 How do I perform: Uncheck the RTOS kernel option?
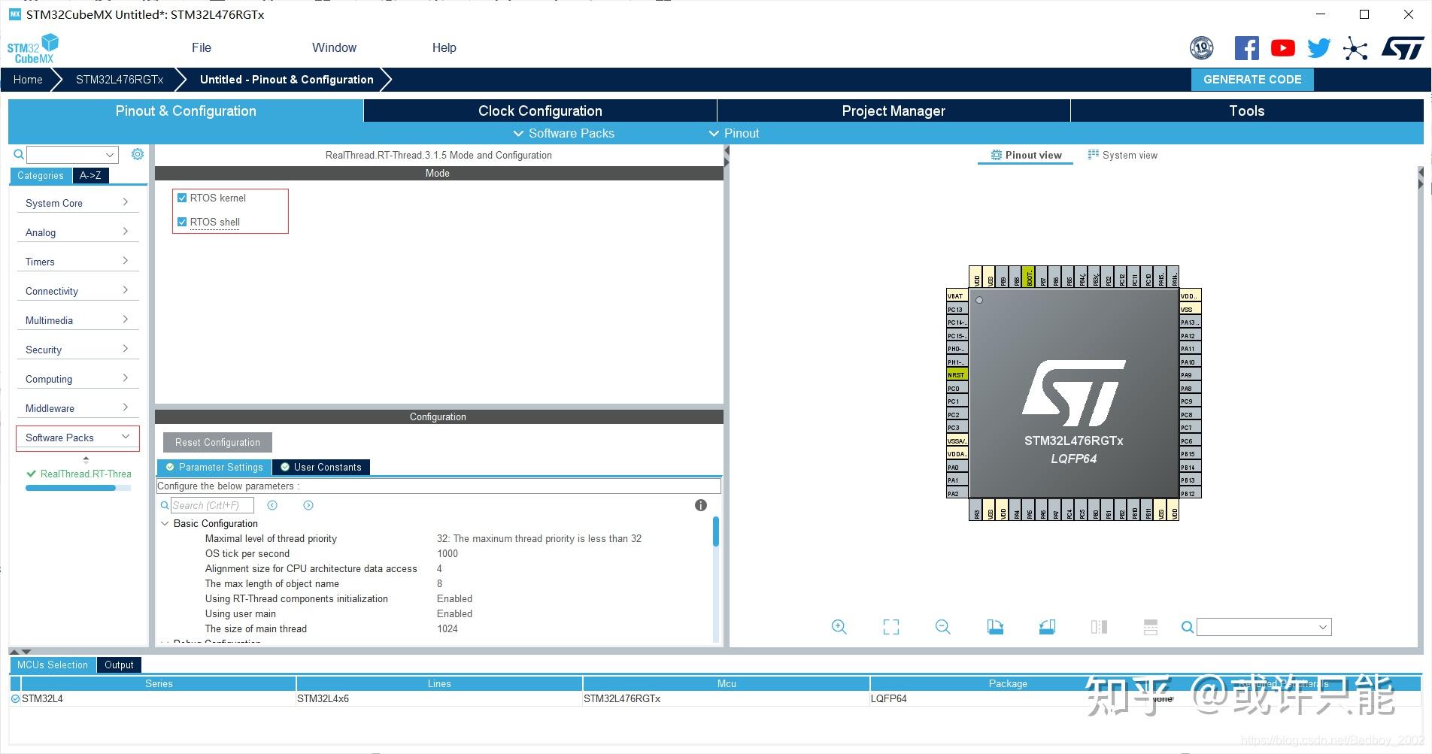point(182,197)
